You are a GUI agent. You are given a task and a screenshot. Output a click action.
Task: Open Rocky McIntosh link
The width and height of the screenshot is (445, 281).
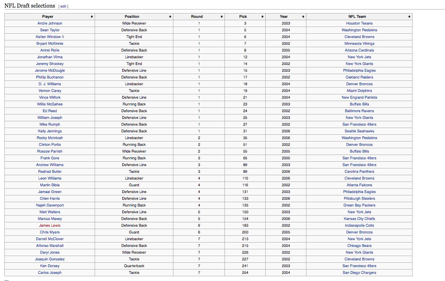49,138
